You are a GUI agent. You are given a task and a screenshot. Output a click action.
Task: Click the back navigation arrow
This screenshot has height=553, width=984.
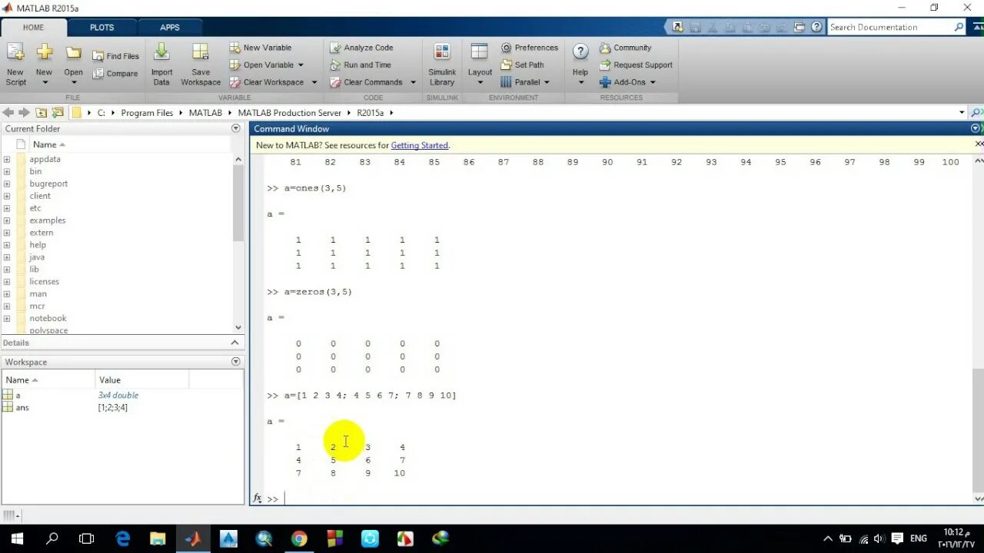(8, 112)
